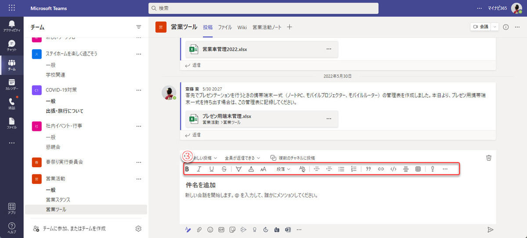Show channel info icon
This screenshot has height=238, width=527.
pos(505,27)
